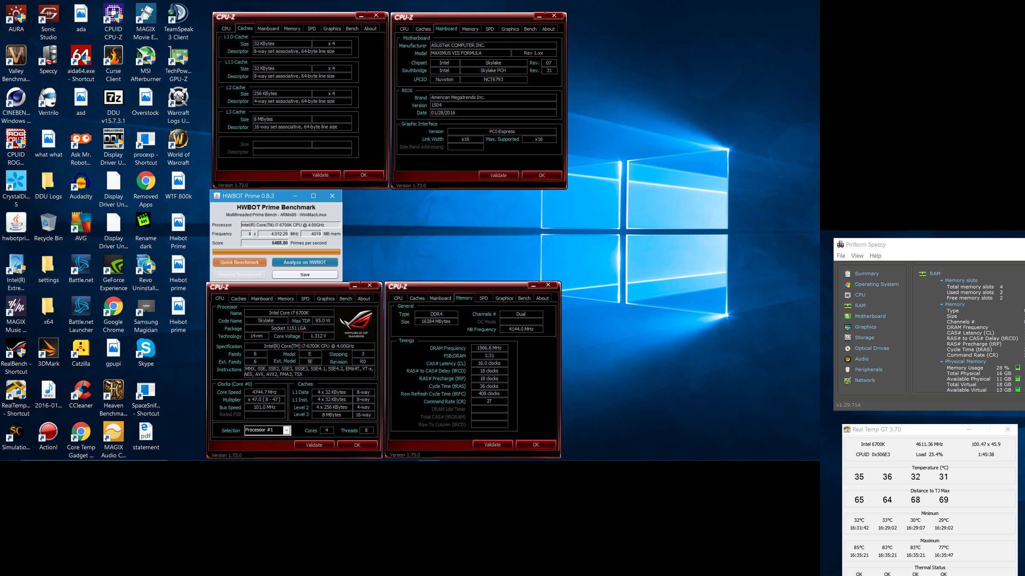This screenshot has width=1025, height=576.
Task: Launch RealBench shortcut icon
Action: coord(16,356)
